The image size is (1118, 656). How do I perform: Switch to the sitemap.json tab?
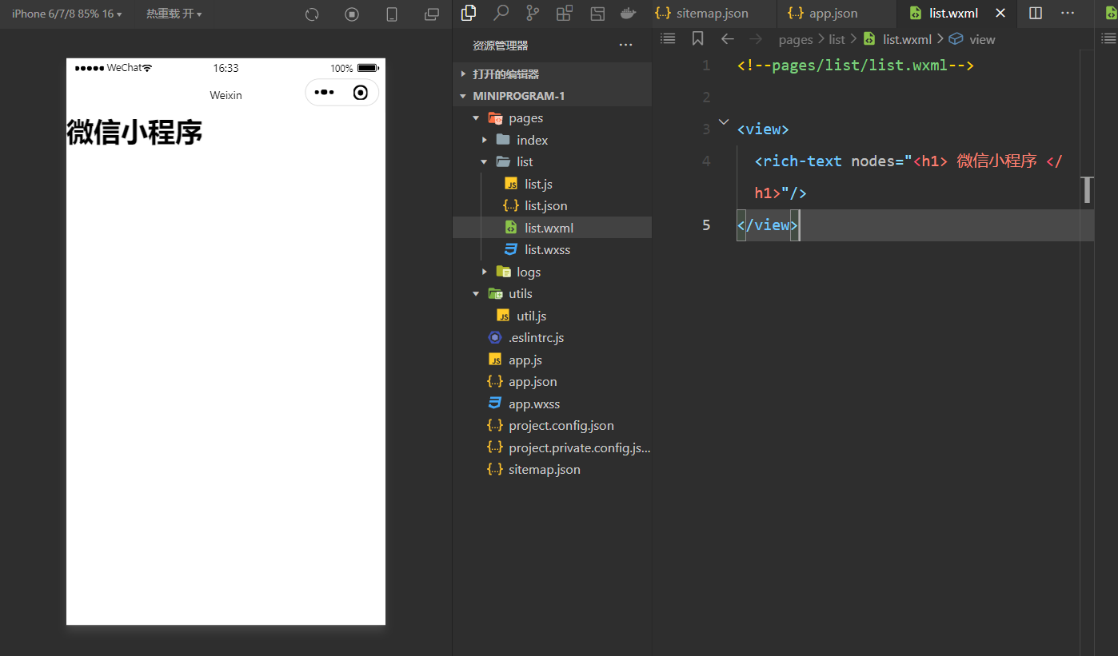coord(712,14)
